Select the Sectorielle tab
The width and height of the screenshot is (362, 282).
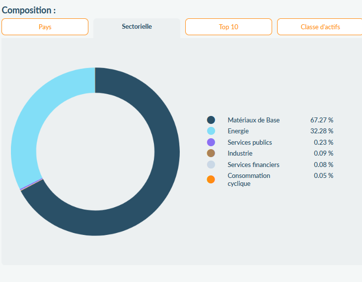(137, 26)
